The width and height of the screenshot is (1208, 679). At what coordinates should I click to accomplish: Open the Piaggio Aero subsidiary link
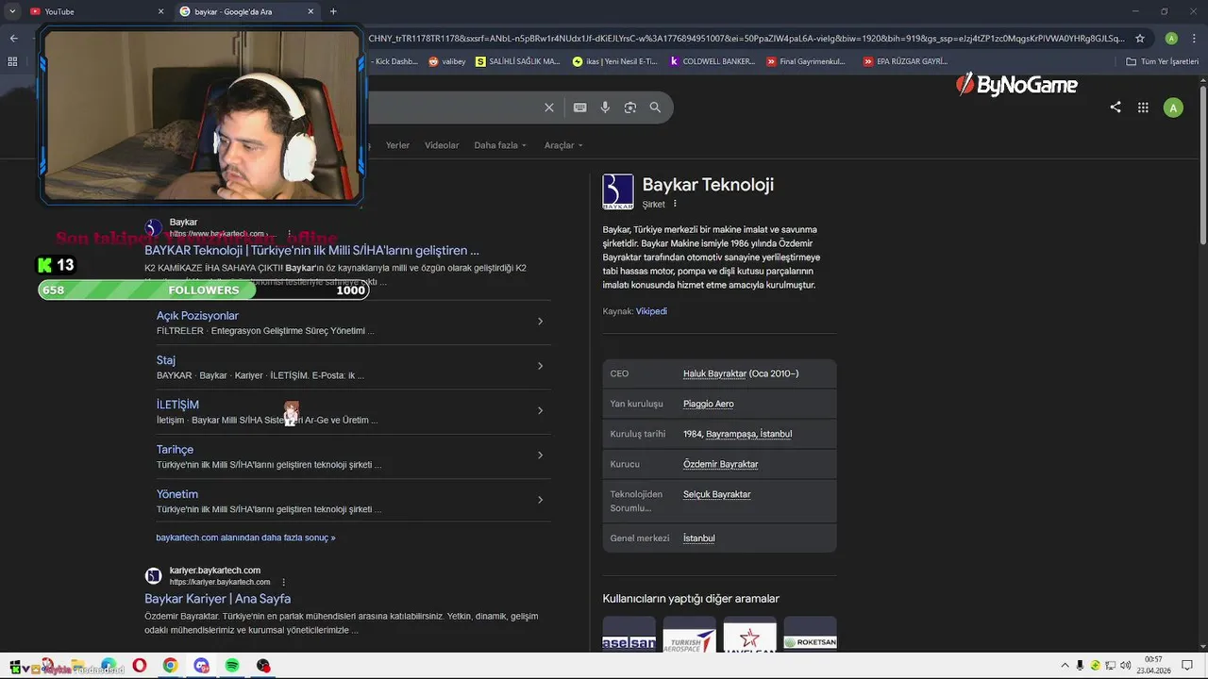click(x=708, y=404)
